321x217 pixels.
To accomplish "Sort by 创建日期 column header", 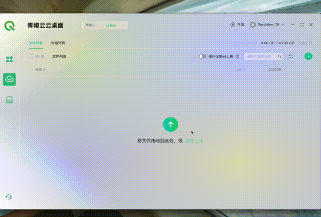I will (276, 70).
